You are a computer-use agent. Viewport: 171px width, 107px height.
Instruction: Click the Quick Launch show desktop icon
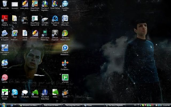click(12, 105)
